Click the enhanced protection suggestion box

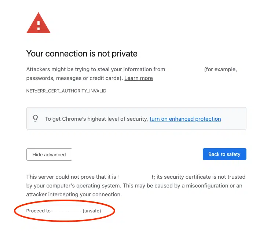[x=136, y=118]
